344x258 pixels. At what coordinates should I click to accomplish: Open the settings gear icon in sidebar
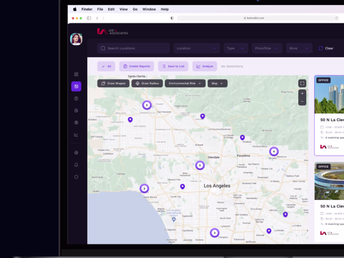(76, 153)
